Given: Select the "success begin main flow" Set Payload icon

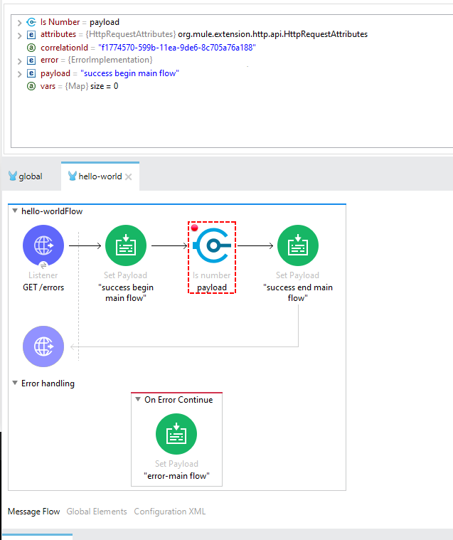Looking at the screenshot, I should click(x=126, y=245).
